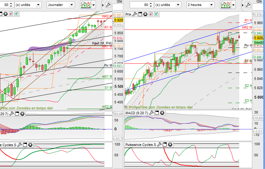Remove the Prix panel with X icon

[145, 14]
